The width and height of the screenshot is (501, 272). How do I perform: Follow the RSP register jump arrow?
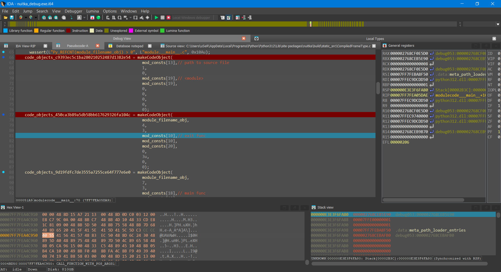(432, 90)
